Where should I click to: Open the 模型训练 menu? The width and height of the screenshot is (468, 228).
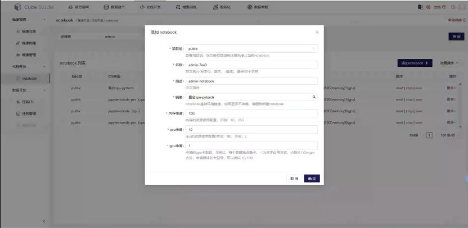pyautogui.click(x=186, y=7)
